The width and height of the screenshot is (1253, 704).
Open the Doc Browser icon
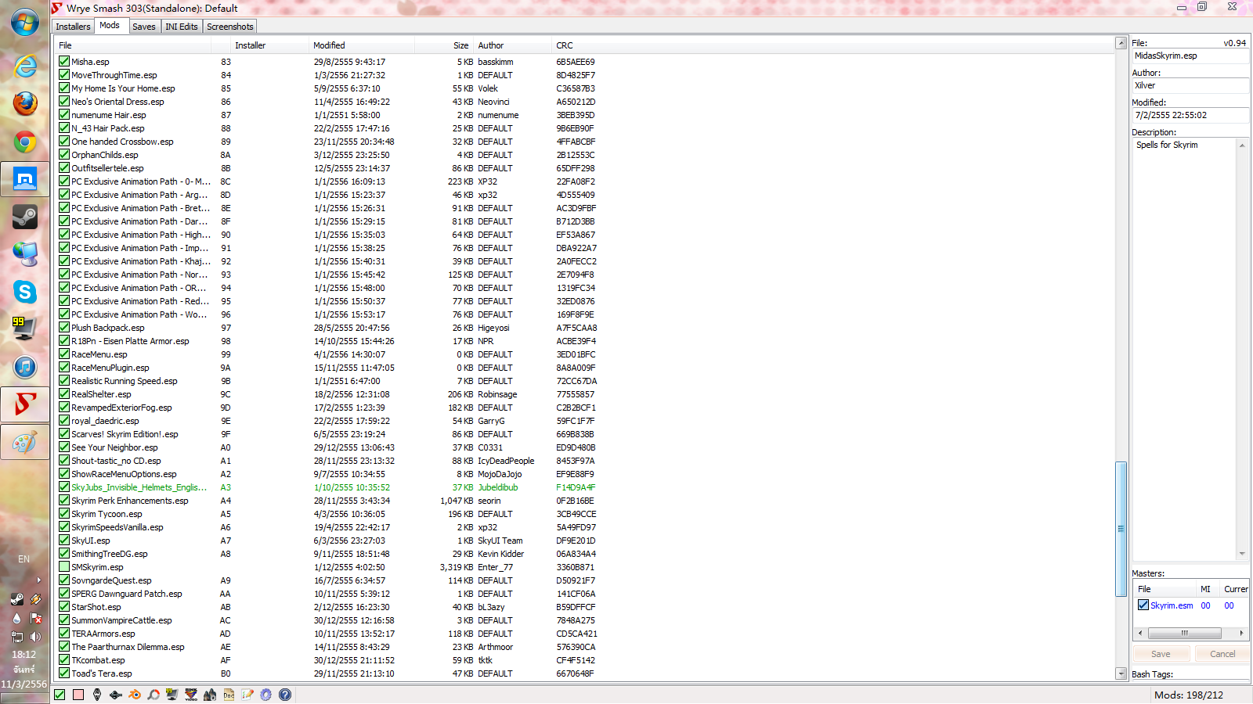pyautogui.click(x=229, y=695)
